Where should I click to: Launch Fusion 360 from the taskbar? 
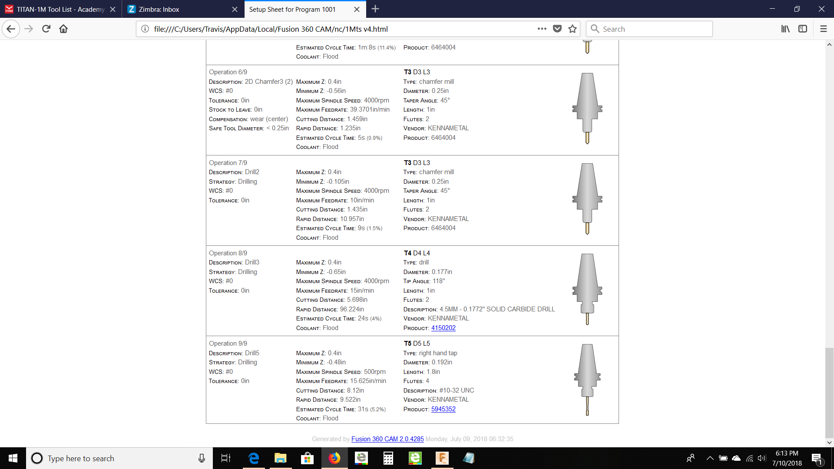pos(442,458)
